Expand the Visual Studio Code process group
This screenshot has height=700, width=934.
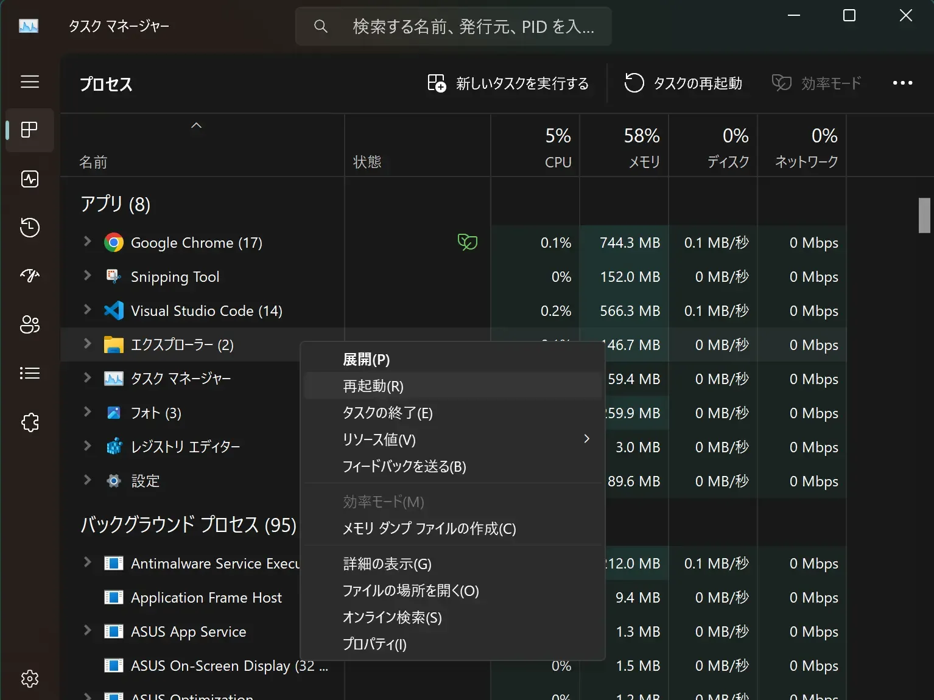[x=87, y=310]
